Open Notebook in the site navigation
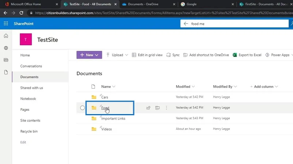Image resolution: width=293 pixels, height=164 pixels. pyautogui.click(x=28, y=99)
